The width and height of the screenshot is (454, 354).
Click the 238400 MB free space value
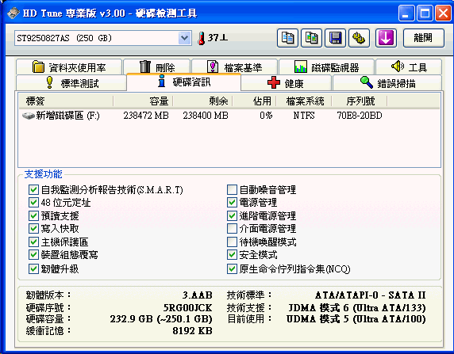pyautogui.click(x=206, y=116)
